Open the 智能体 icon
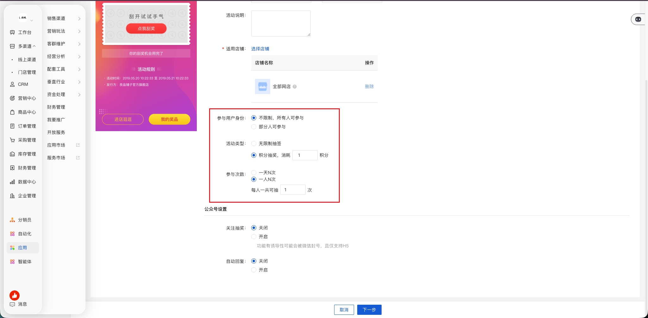 point(12,262)
